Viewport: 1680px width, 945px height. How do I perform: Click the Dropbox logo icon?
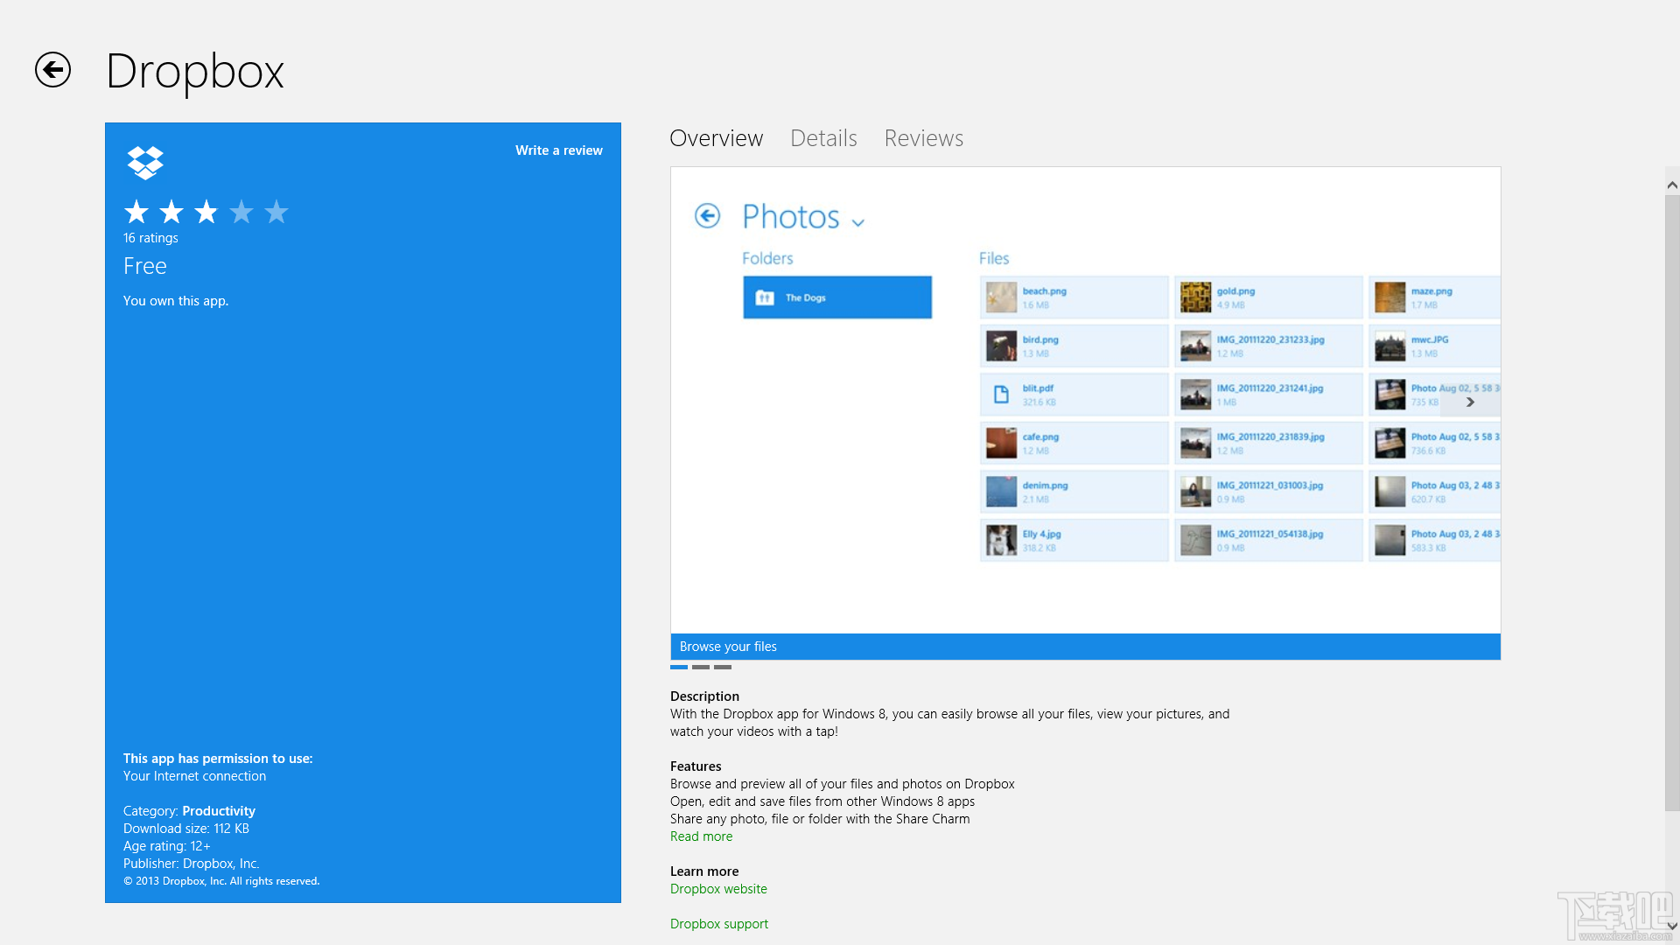point(145,163)
